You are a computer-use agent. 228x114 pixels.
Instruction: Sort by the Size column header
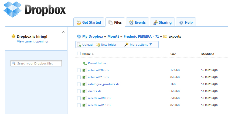[173, 54]
